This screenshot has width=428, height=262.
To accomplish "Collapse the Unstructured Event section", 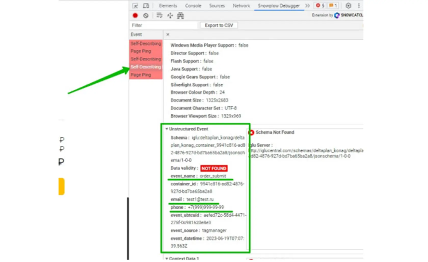I will [x=167, y=129].
